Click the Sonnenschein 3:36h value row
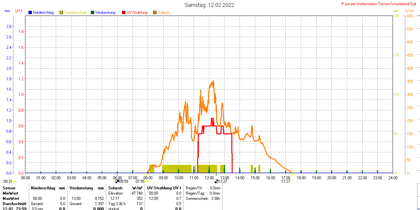 point(203,199)
